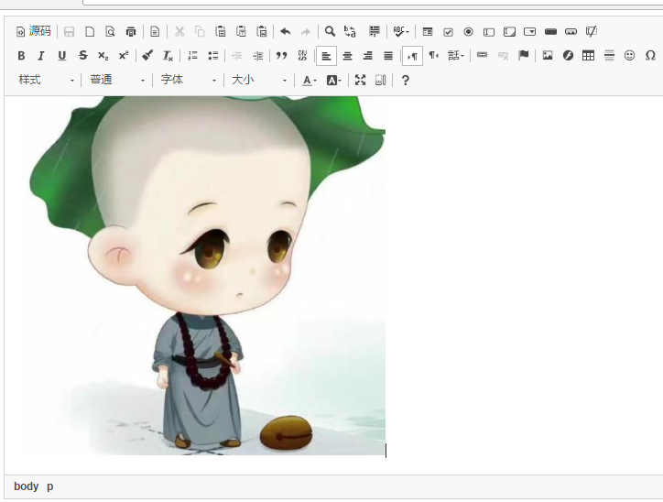Screen dimensions: 663x502
Task: Open the 字体 font dropdown
Action: pyautogui.click(x=189, y=80)
